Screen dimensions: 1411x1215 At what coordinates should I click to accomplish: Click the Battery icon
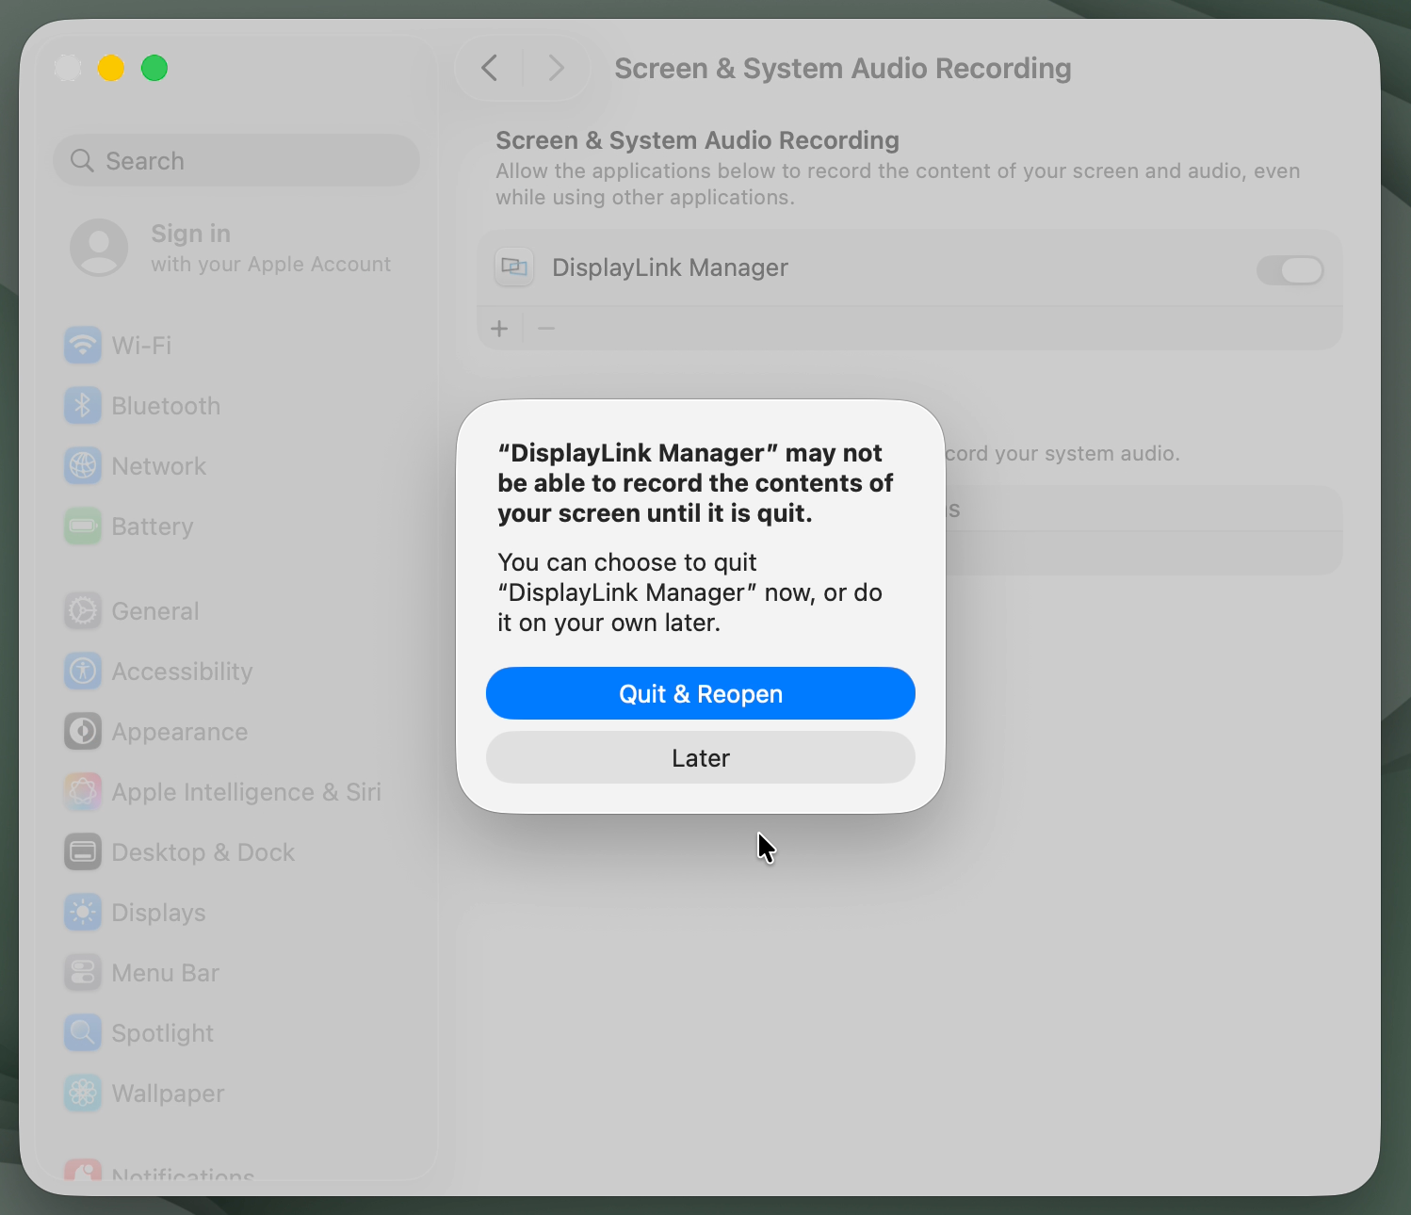click(x=83, y=526)
